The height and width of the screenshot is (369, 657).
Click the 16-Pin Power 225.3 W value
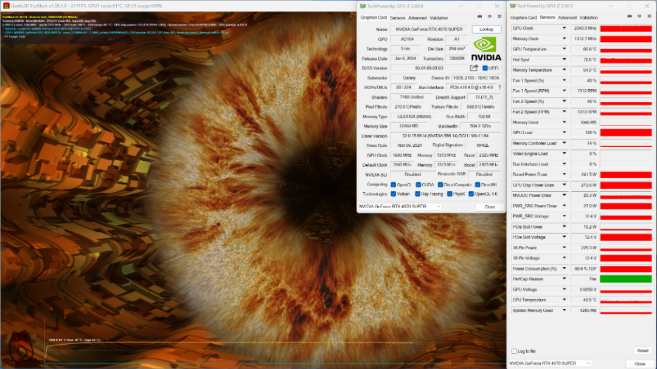[584, 248]
